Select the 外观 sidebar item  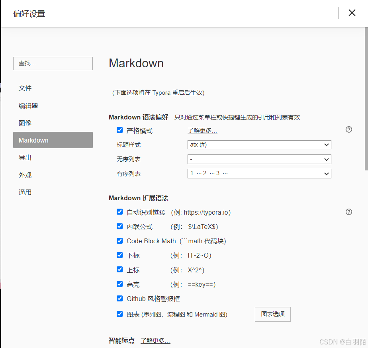pos(25,175)
